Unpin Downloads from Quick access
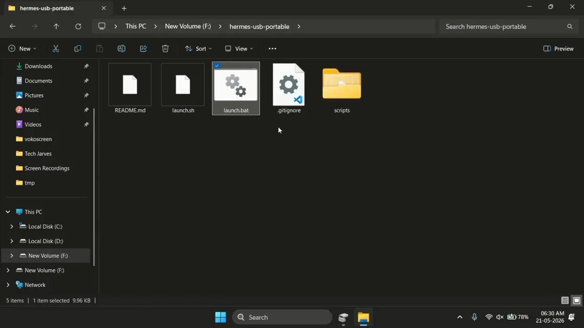 point(86,66)
